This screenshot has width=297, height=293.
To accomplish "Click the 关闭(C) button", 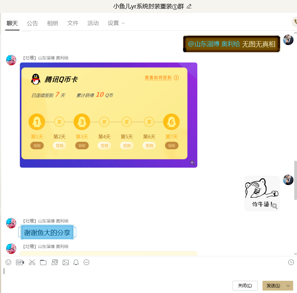I will coord(245,286).
